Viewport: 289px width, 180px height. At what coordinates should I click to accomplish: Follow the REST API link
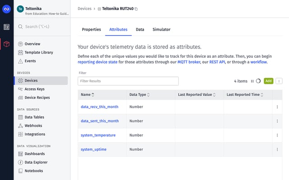coord(217,62)
